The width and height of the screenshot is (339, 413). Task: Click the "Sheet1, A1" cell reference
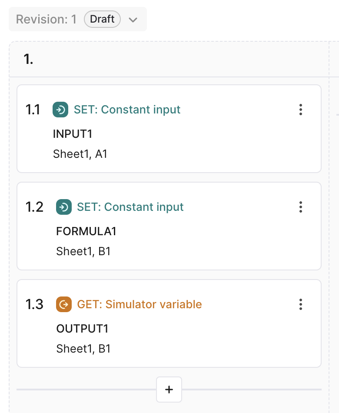pos(80,154)
